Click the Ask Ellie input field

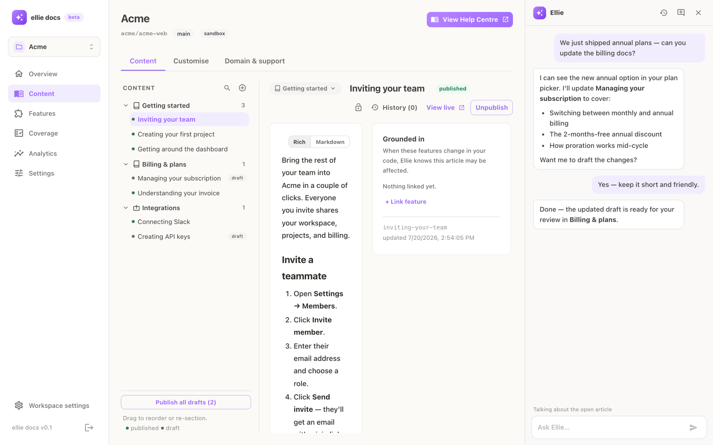point(610,427)
